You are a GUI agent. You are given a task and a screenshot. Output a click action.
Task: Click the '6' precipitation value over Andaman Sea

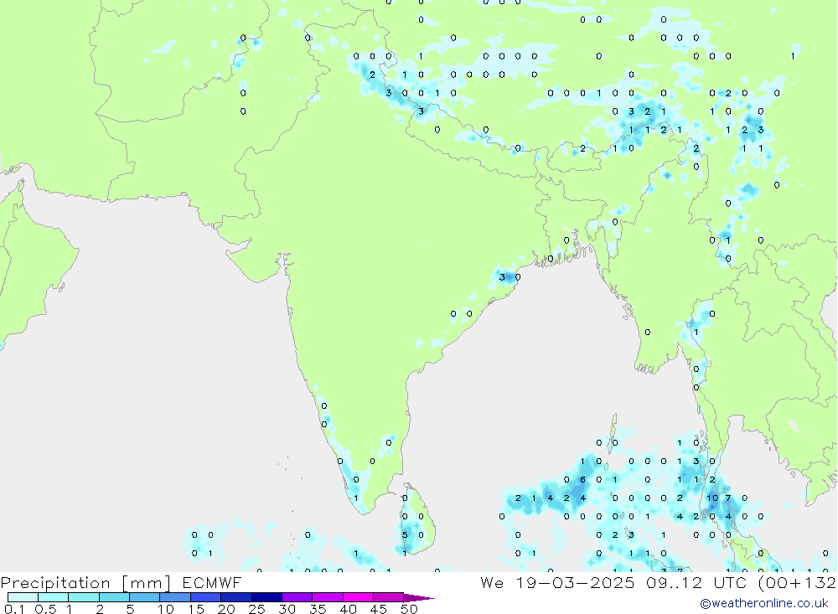point(582,480)
